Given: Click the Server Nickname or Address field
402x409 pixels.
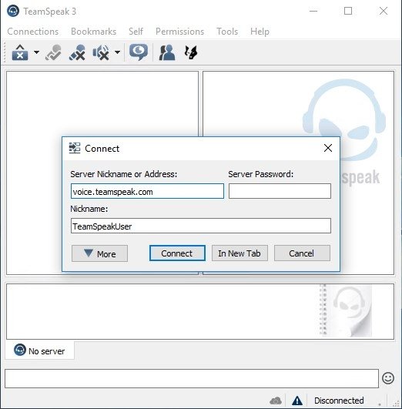Looking at the screenshot, I should click(x=147, y=191).
